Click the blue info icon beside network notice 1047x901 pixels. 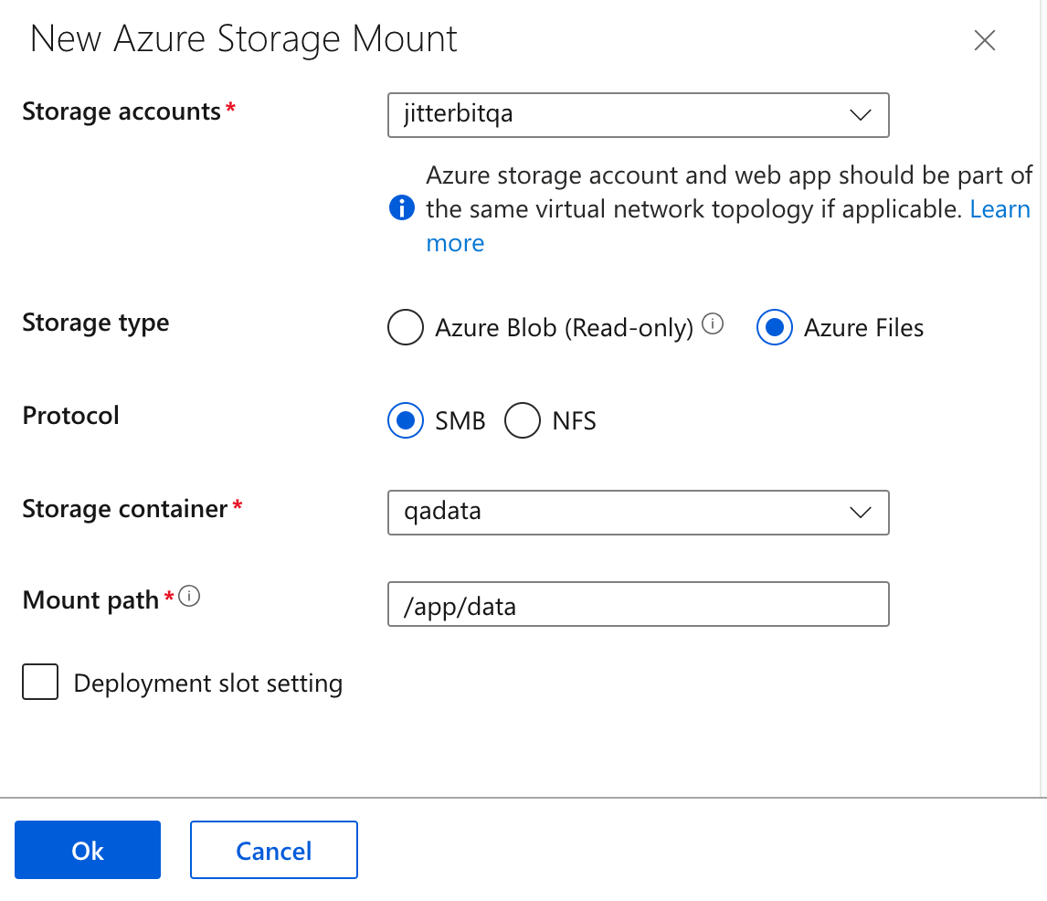point(402,209)
